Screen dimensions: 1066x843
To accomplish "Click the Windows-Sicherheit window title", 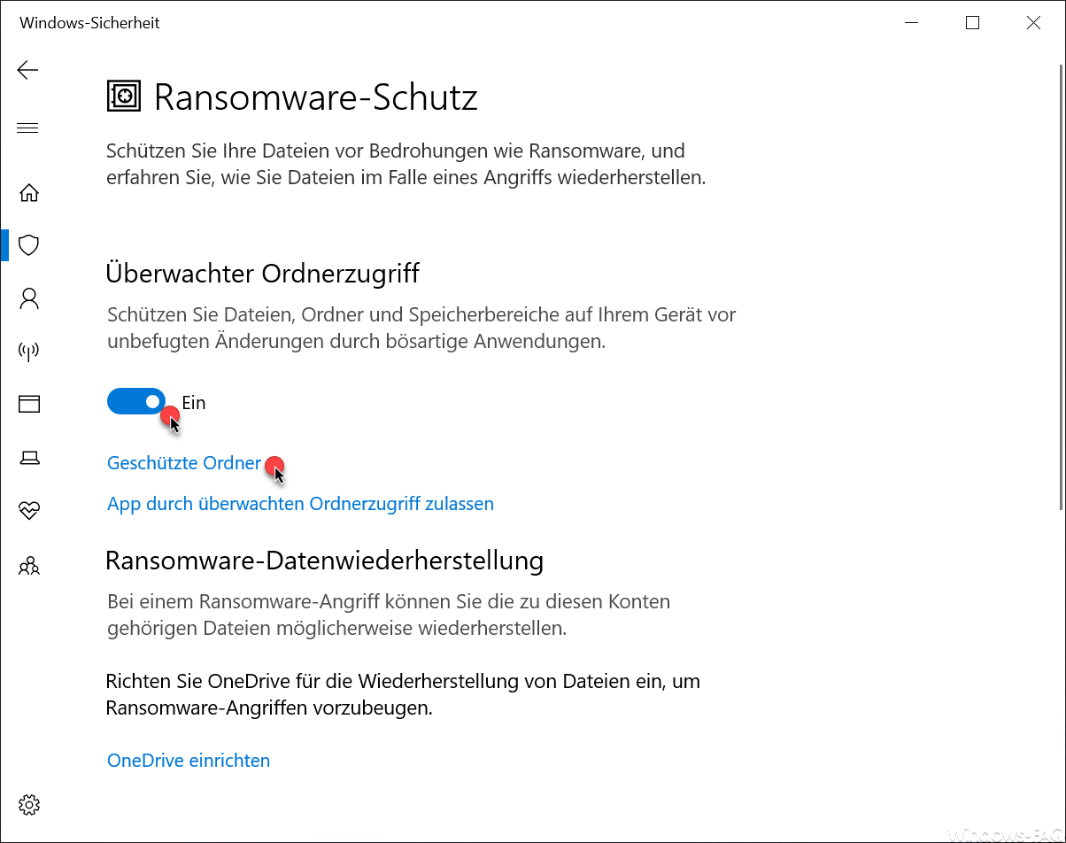I will [89, 23].
